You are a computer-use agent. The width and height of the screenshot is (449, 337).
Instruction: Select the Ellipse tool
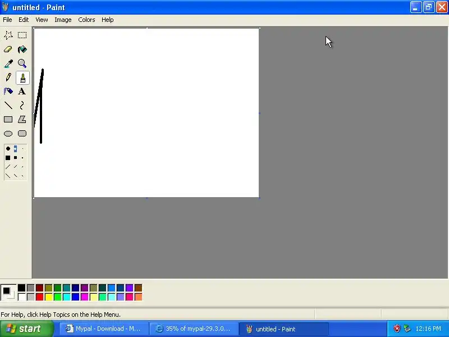point(8,134)
